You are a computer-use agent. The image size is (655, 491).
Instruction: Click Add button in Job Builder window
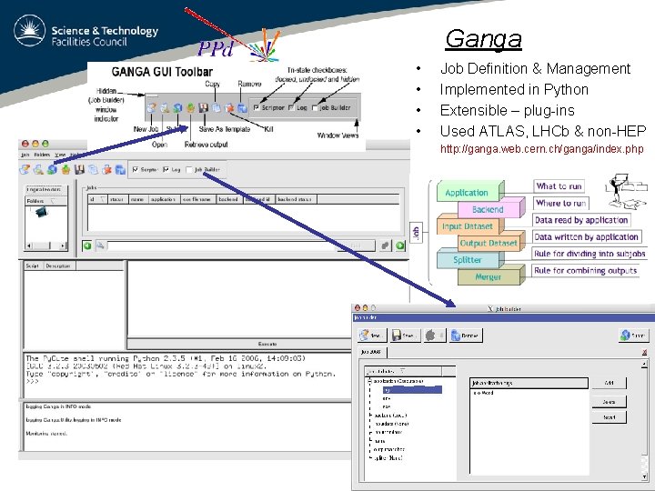coord(610,383)
